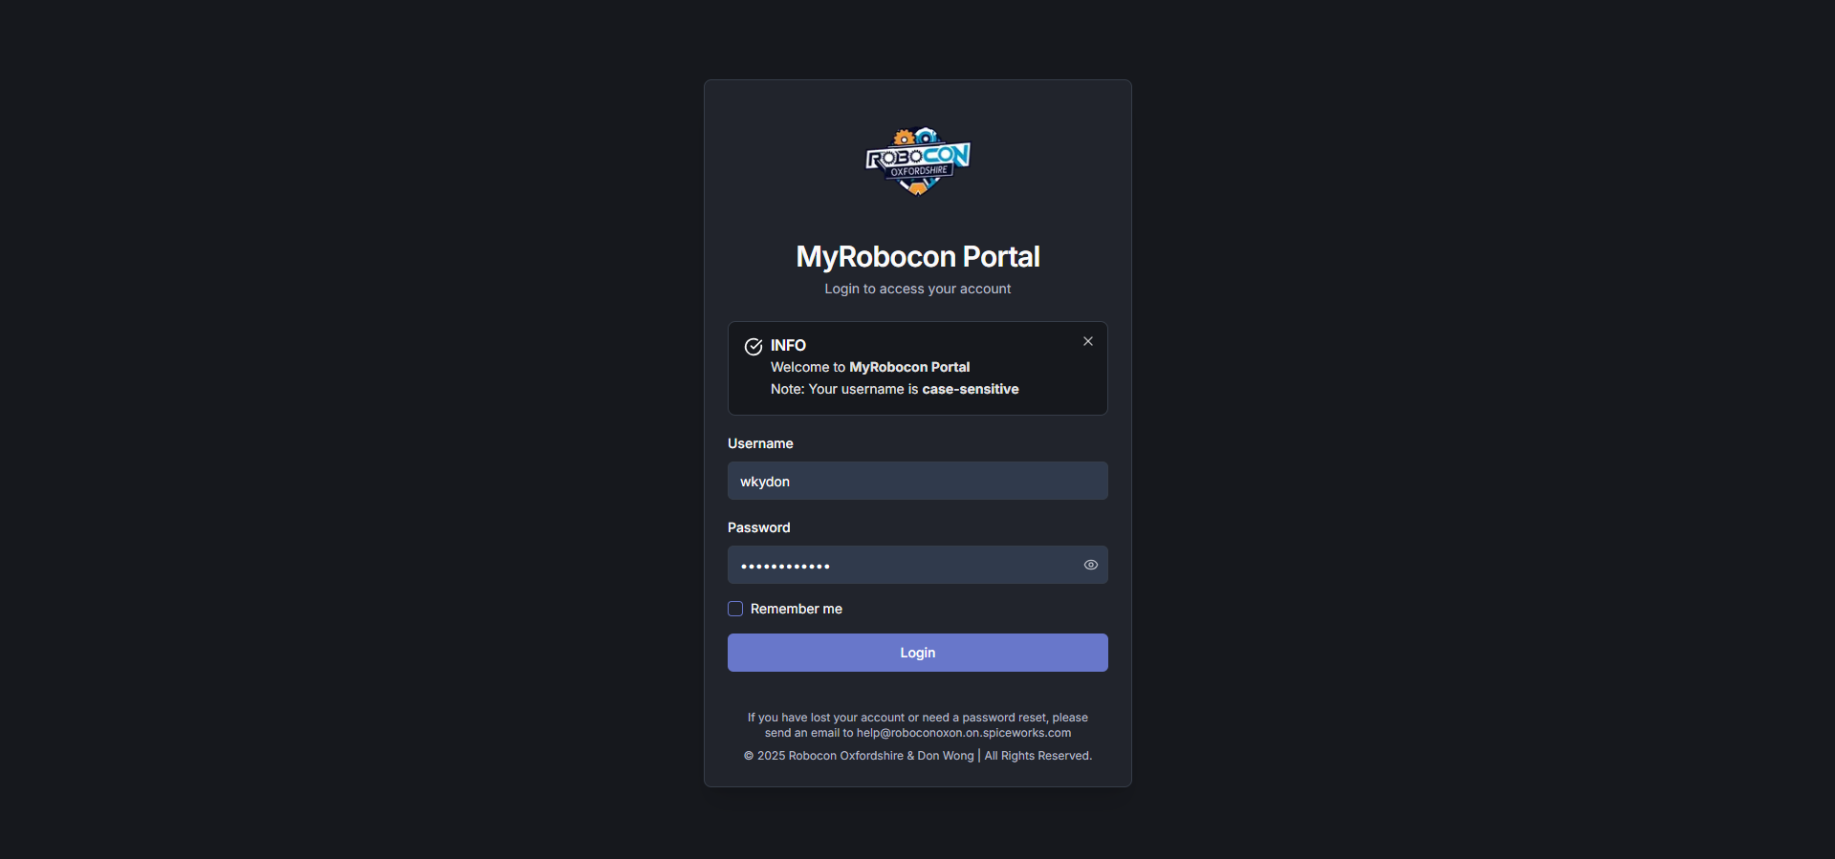The width and height of the screenshot is (1835, 859).
Task: Submit the form with the Login button
Action: (x=918, y=653)
